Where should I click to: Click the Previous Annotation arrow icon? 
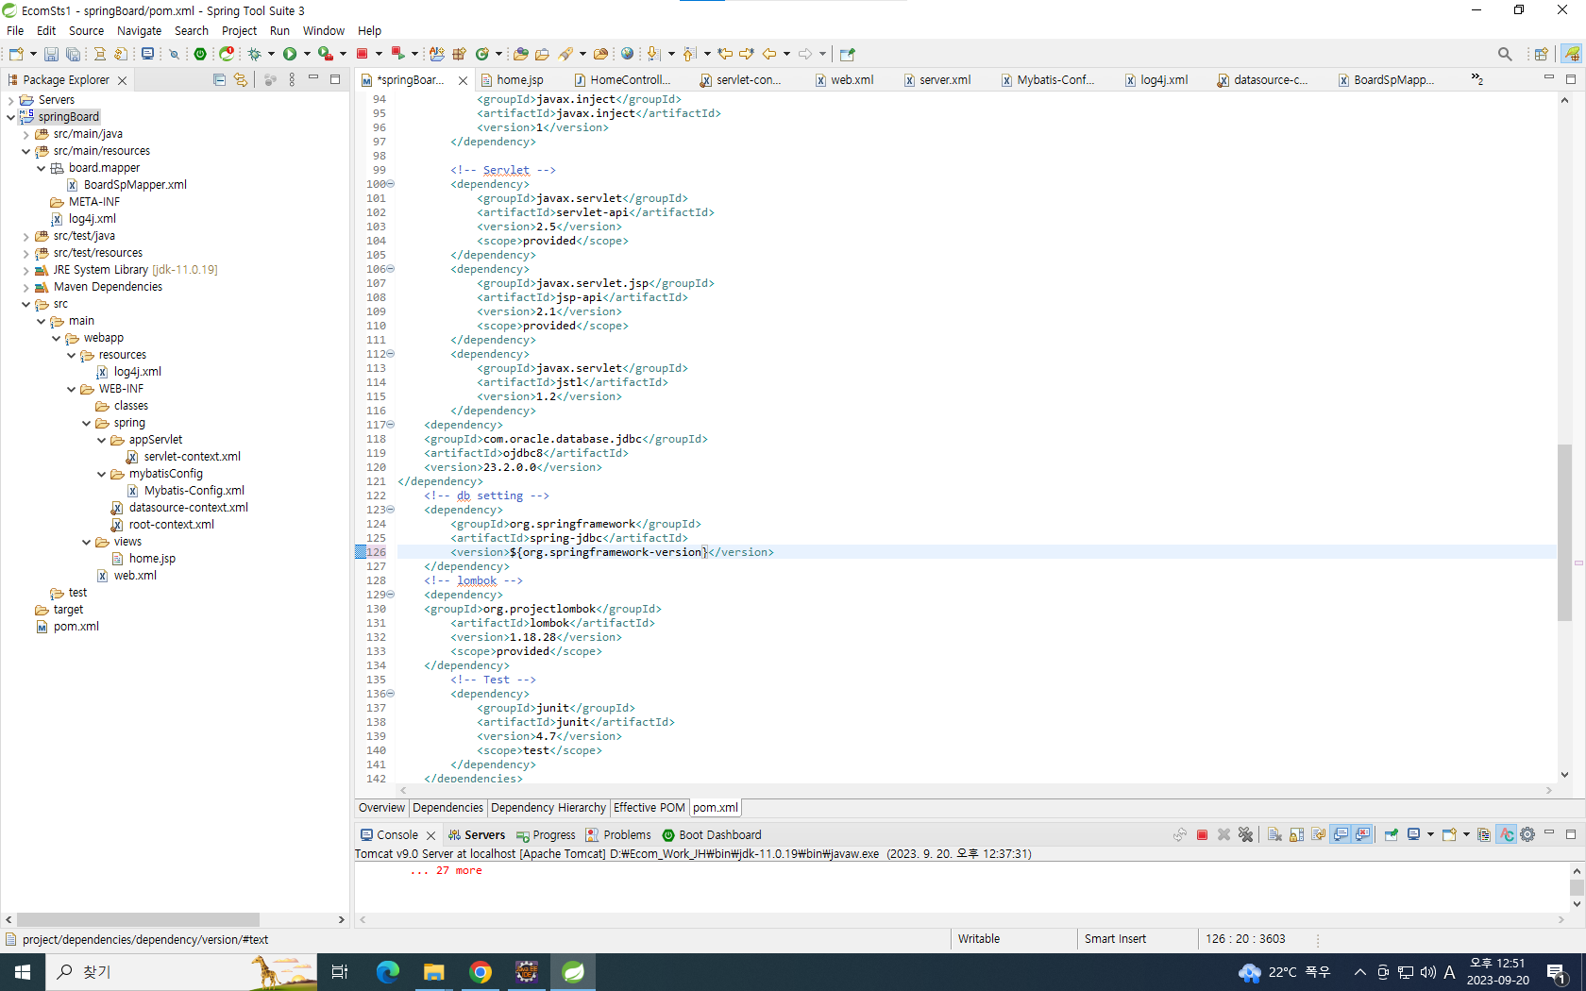(689, 54)
